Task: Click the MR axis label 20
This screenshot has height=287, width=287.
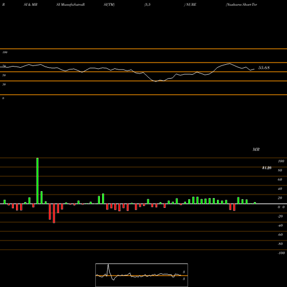Action: 280,198
